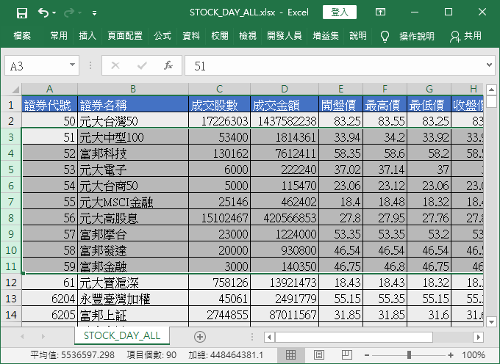The height and width of the screenshot is (364, 500).
Task: Select row 12 header
Action: coord(11,283)
